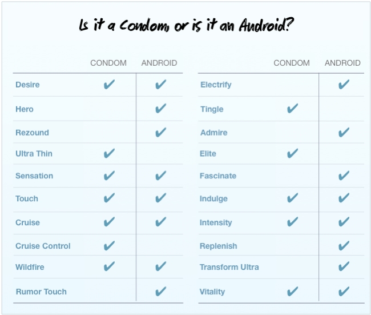Click the Android checkmark for Rumor Touch
371x315 pixels.
160,292
